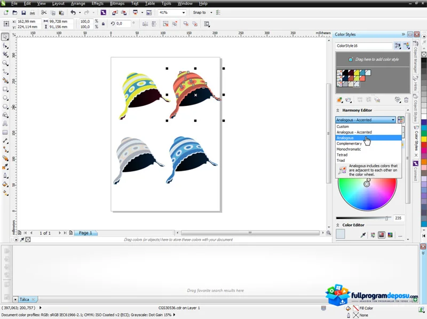
Task: Open the undo history dropdown arrow
Action: tap(80, 12)
